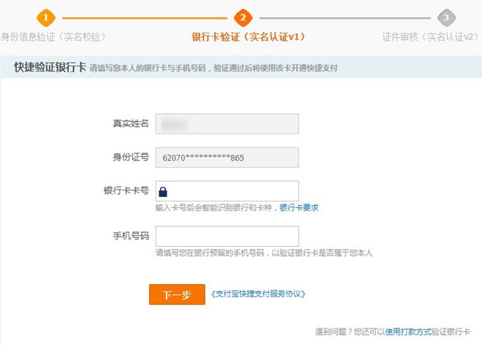482x346 pixels.
Task: Select the 证件审核 step label
Action: (x=432, y=36)
